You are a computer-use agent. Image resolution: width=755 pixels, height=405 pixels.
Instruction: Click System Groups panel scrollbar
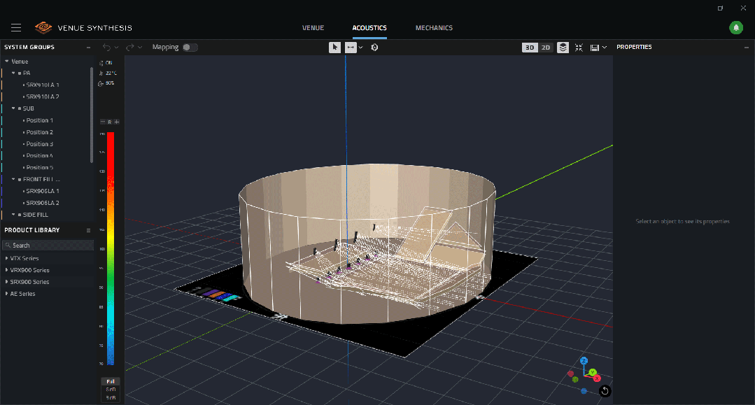(92, 115)
